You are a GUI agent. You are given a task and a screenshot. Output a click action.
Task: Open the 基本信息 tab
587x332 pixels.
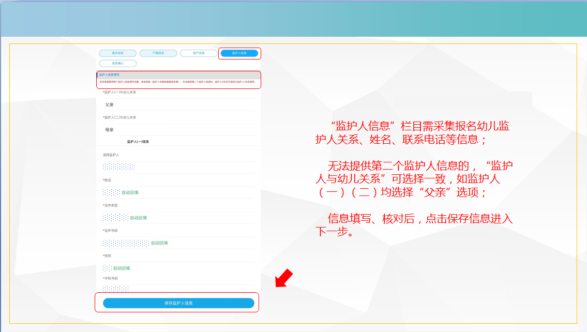[117, 53]
